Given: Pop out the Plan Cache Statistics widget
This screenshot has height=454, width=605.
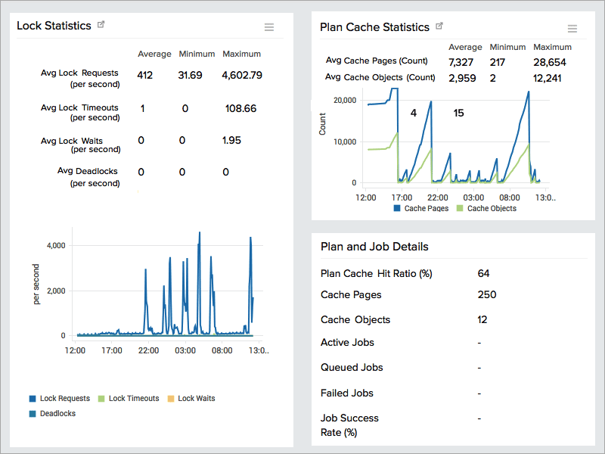Looking at the screenshot, I should (x=439, y=25).
